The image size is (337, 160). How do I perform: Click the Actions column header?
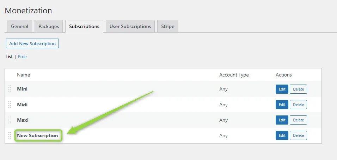[284, 75]
